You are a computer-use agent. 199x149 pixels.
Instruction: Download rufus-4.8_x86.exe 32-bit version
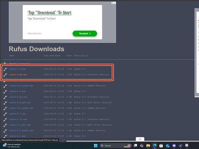[20, 103]
